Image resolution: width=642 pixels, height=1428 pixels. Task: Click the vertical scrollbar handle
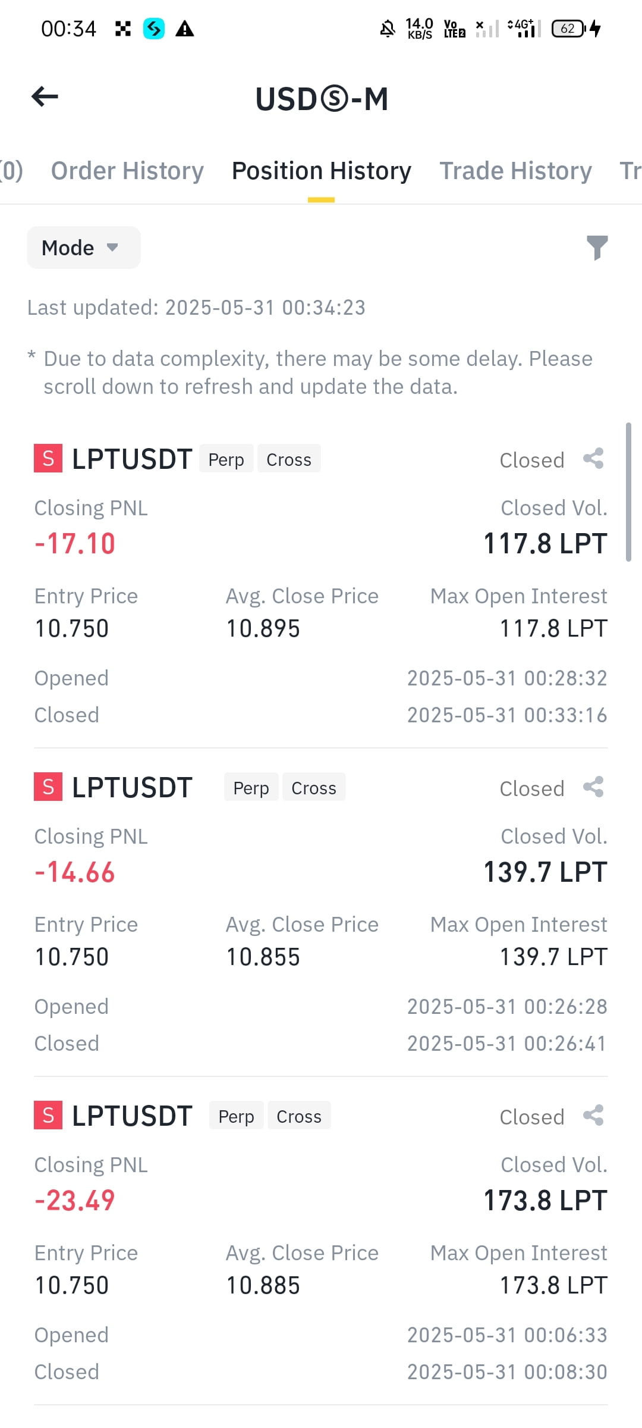[628, 492]
